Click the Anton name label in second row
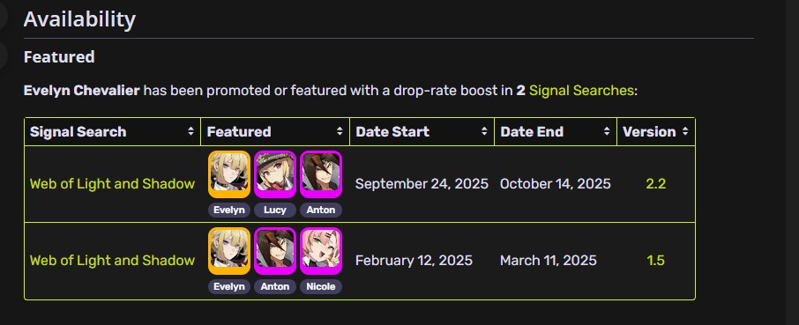The height and width of the screenshot is (325, 799). [x=275, y=287]
